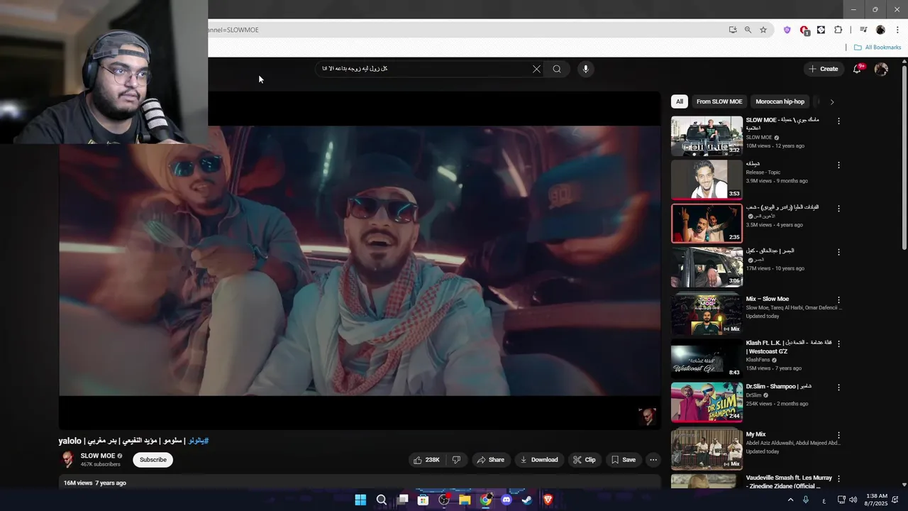Open the SLOW MOE channel name link
The height and width of the screenshot is (511, 908).
pos(98,456)
